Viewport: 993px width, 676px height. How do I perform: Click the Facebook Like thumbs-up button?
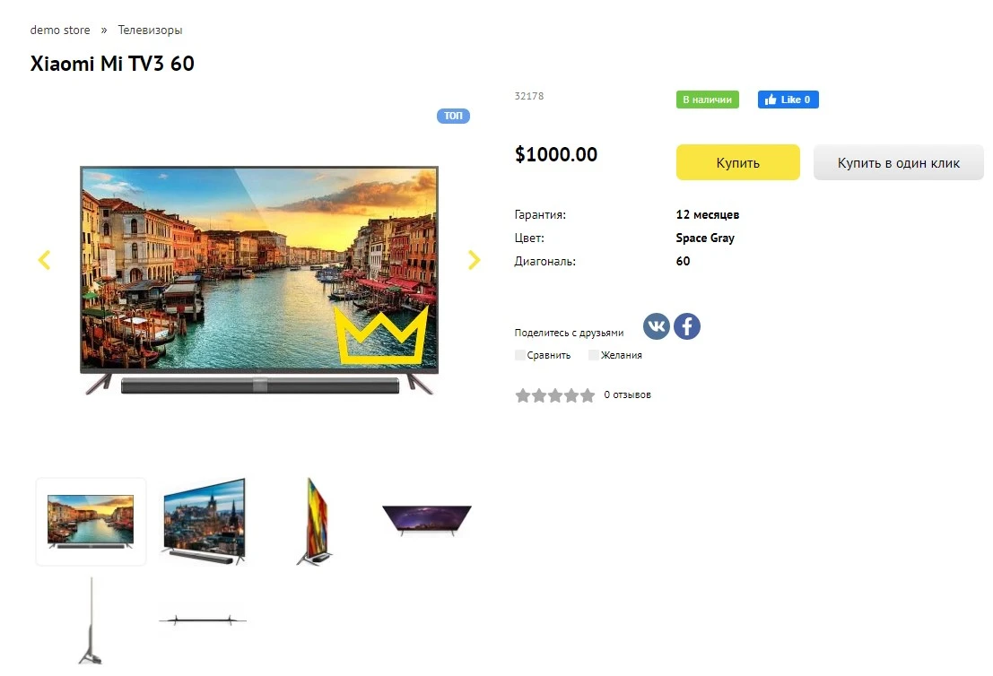click(x=788, y=100)
